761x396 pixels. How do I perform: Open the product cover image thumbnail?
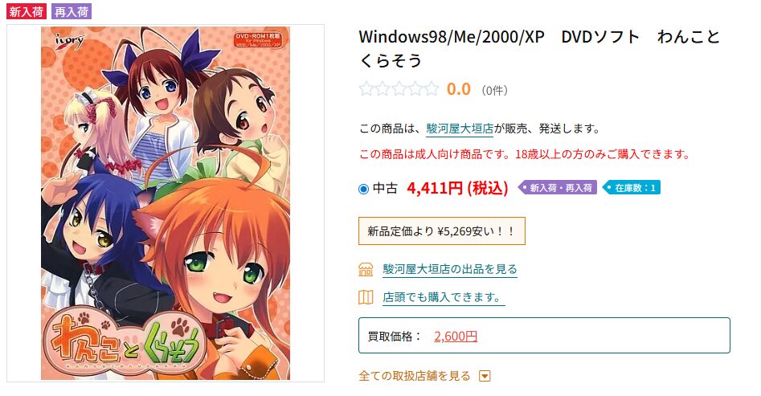[166, 203]
